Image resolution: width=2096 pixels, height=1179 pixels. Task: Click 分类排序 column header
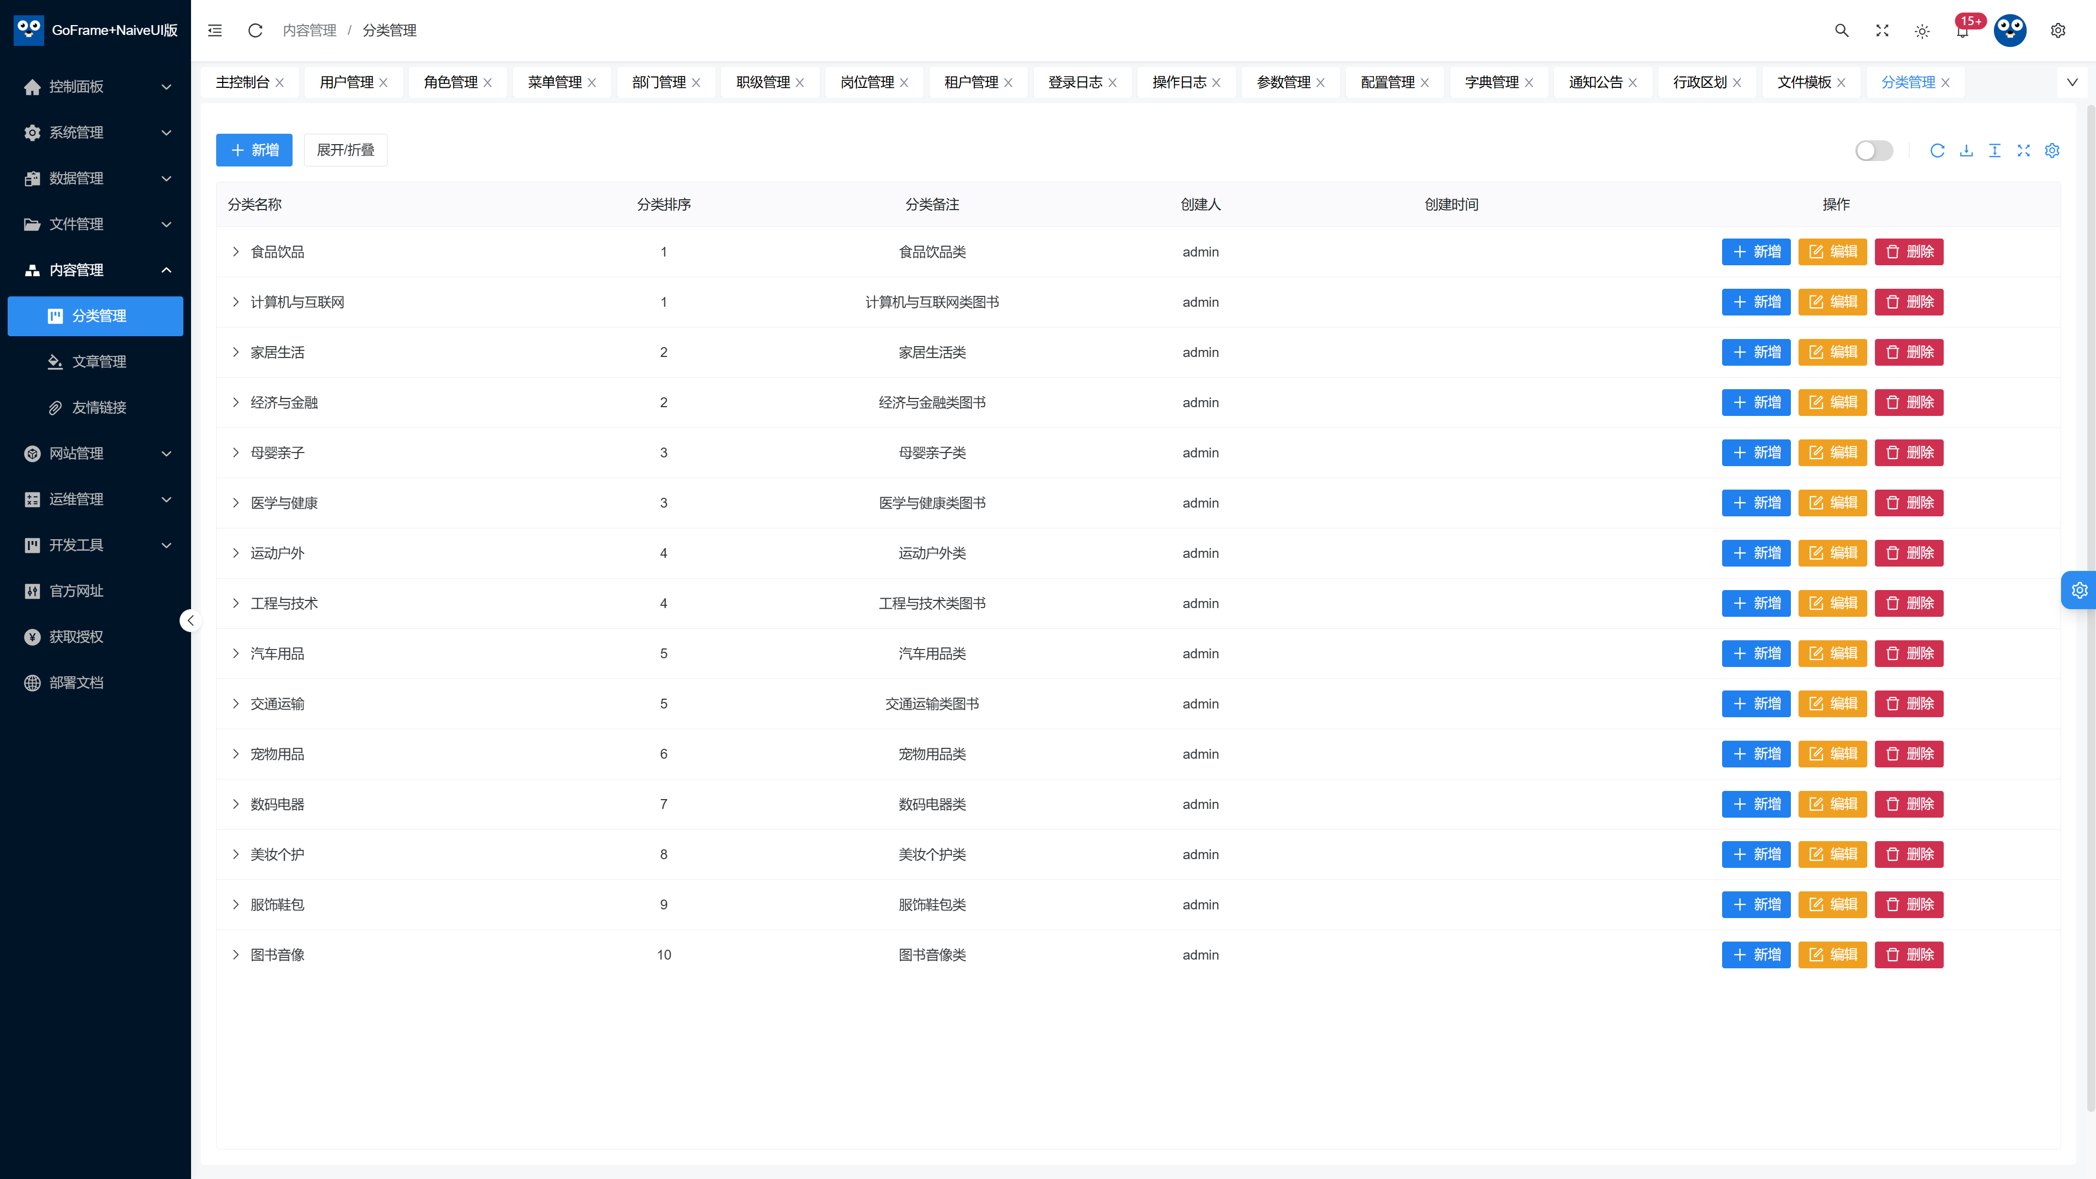coord(663,204)
